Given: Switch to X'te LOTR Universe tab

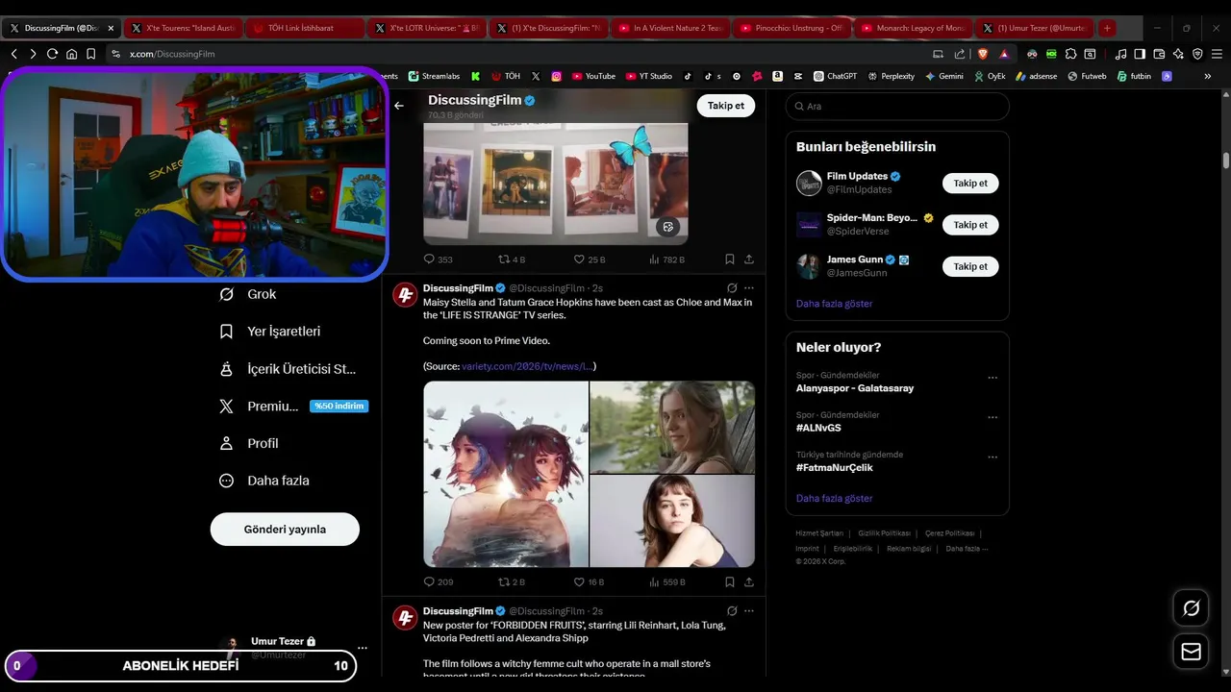Looking at the screenshot, I should point(427,28).
